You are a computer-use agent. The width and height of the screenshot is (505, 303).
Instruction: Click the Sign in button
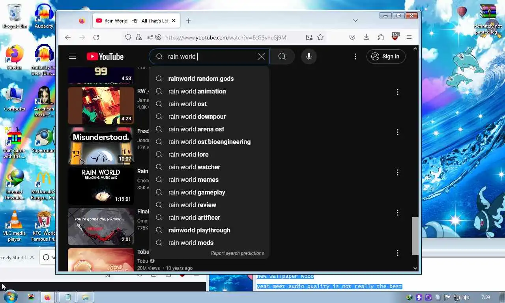[x=386, y=56]
